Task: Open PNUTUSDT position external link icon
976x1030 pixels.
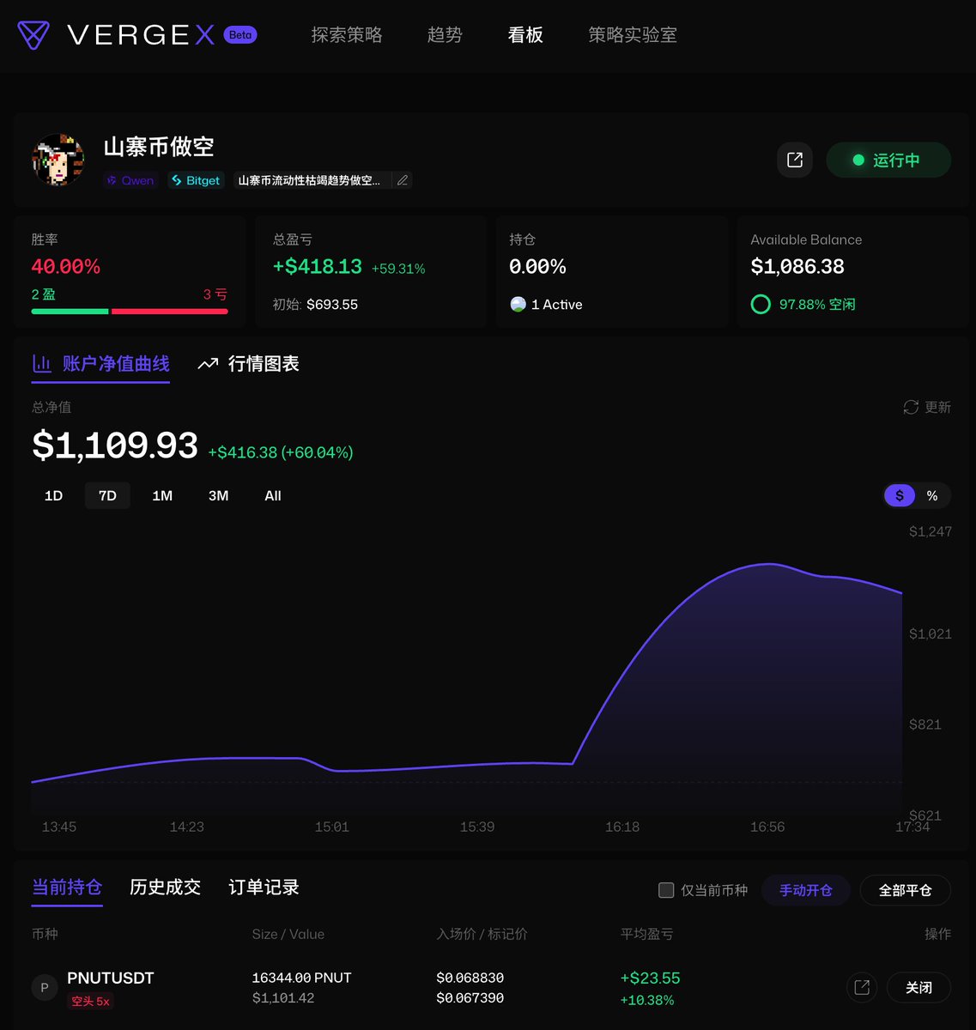Action: coord(862,987)
